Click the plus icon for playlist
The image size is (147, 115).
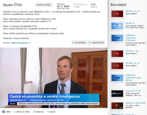(73, 43)
